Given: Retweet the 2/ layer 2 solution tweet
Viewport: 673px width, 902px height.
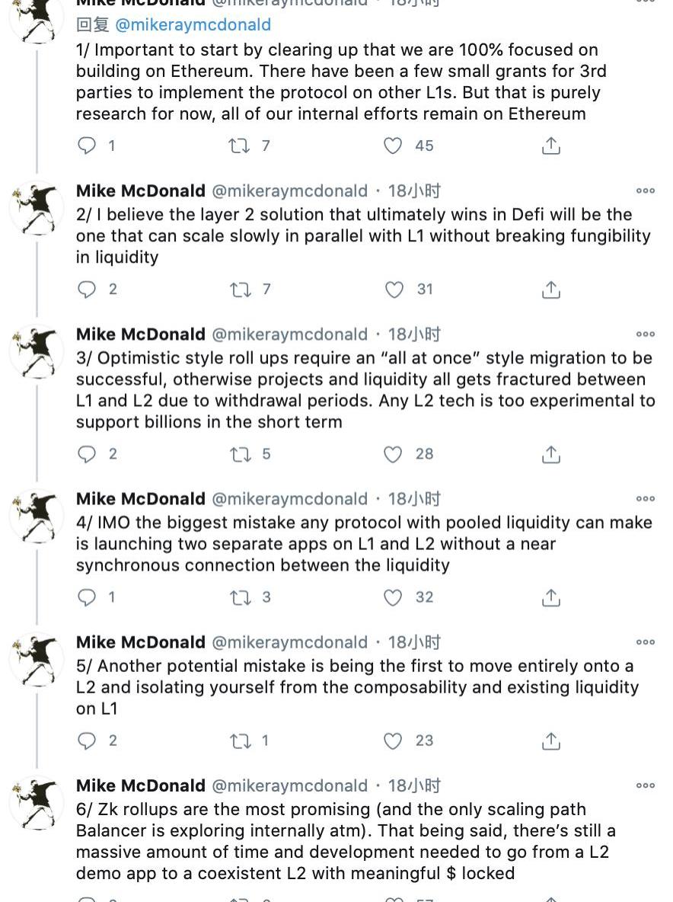Looking at the screenshot, I should pos(240,289).
